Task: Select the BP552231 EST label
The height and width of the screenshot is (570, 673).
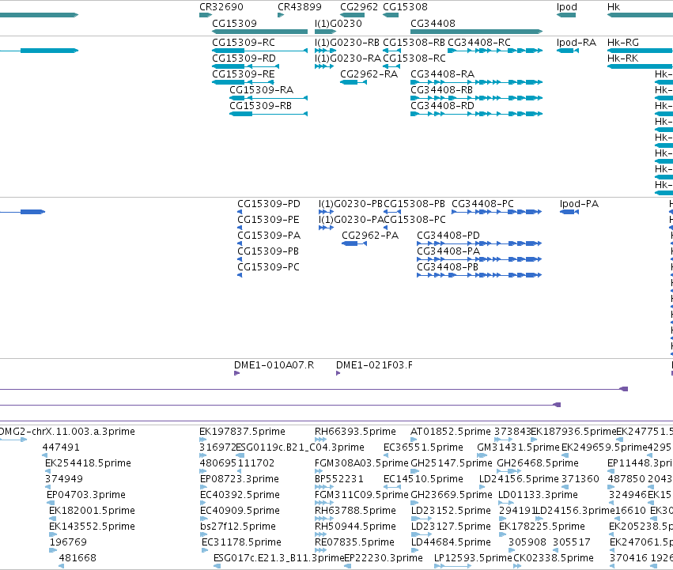Action: pos(339,479)
